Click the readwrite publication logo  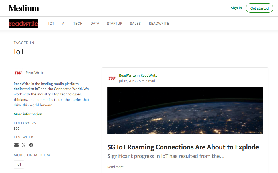point(23,24)
